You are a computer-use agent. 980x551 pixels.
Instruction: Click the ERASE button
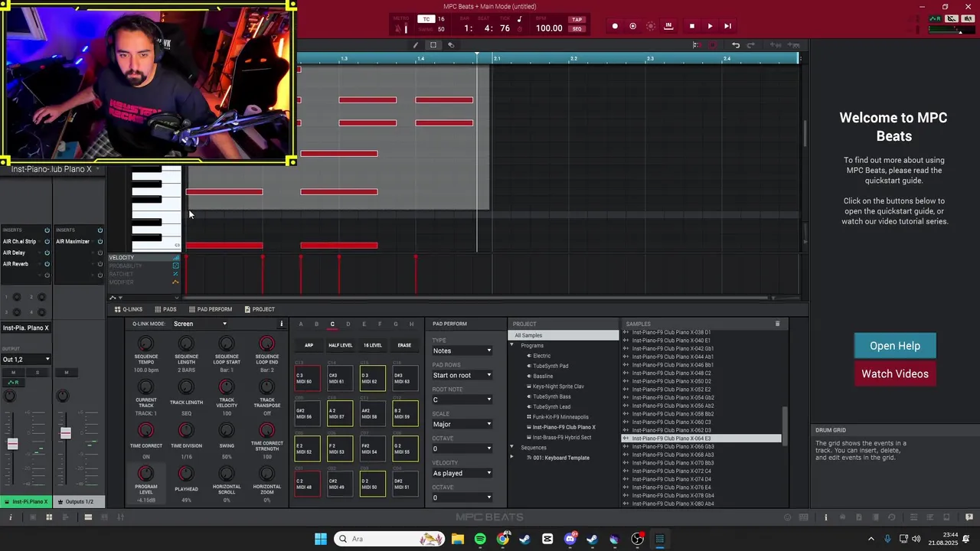point(404,345)
